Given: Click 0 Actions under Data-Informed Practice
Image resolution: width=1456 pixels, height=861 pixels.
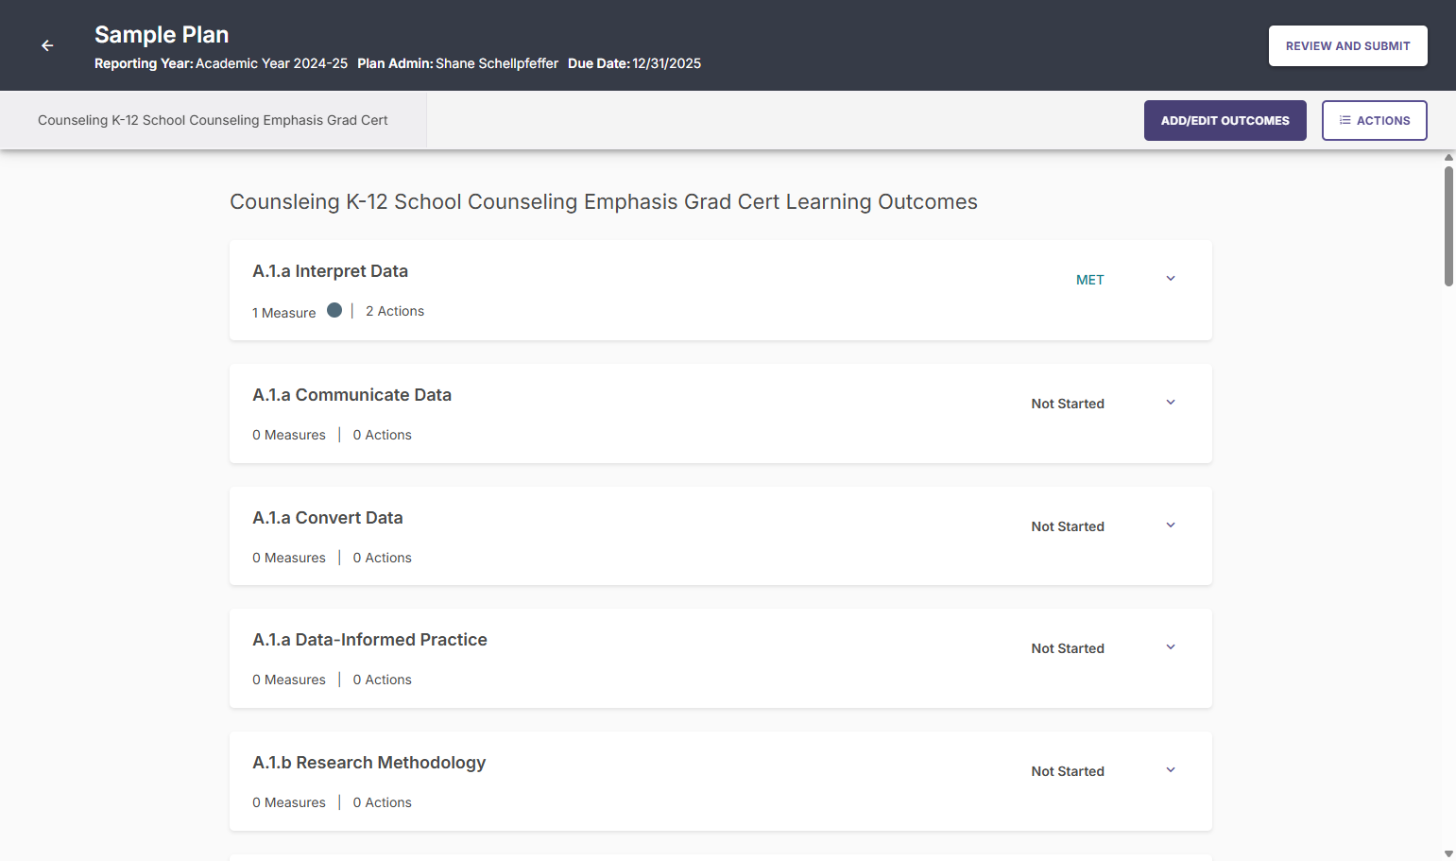Looking at the screenshot, I should click(x=382, y=680).
